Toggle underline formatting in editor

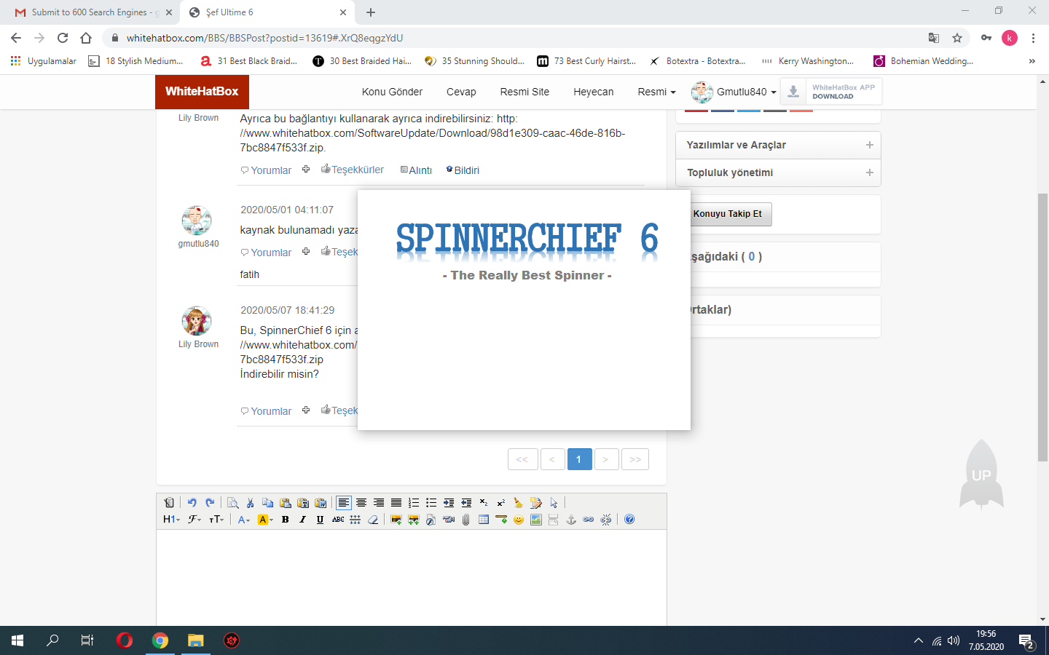click(x=320, y=520)
